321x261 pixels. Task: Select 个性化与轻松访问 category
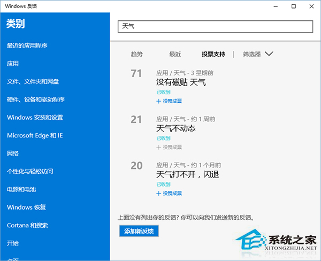point(30,171)
